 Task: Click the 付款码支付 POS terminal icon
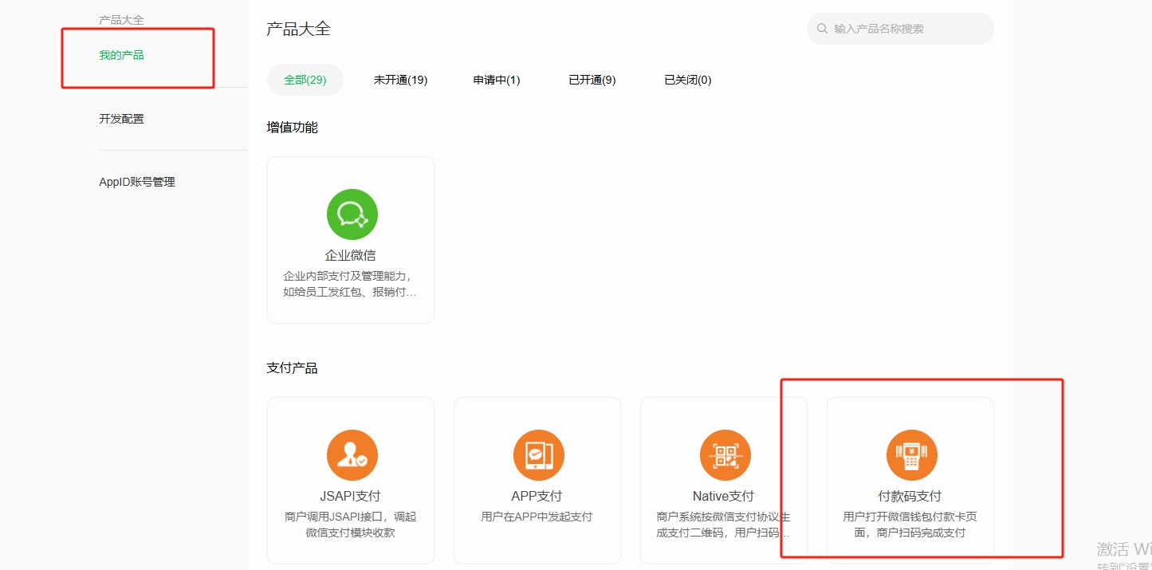click(911, 455)
